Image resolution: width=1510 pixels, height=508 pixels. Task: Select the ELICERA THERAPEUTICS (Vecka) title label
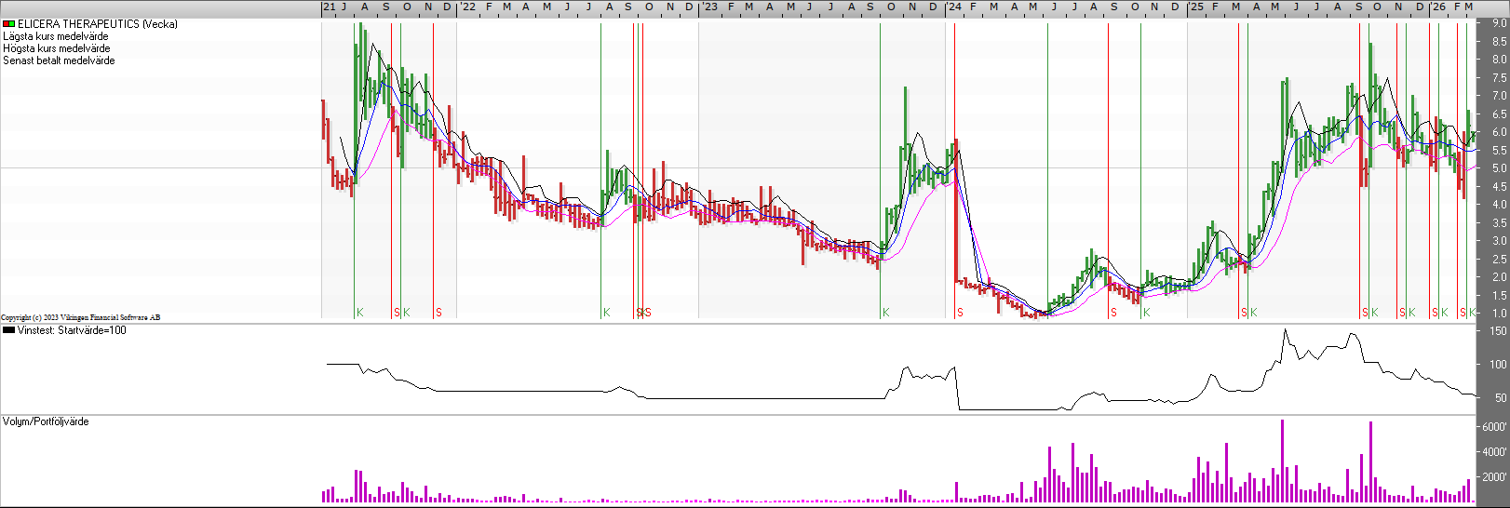point(97,24)
